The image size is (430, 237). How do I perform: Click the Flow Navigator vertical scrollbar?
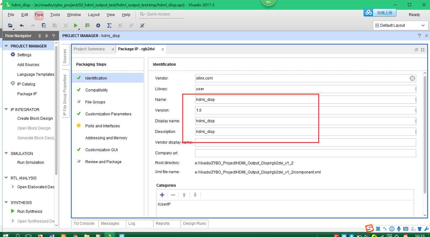[56, 110]
